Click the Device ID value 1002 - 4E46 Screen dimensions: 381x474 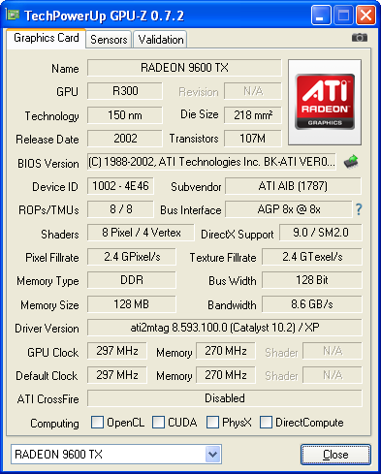[x=120, y=186]
